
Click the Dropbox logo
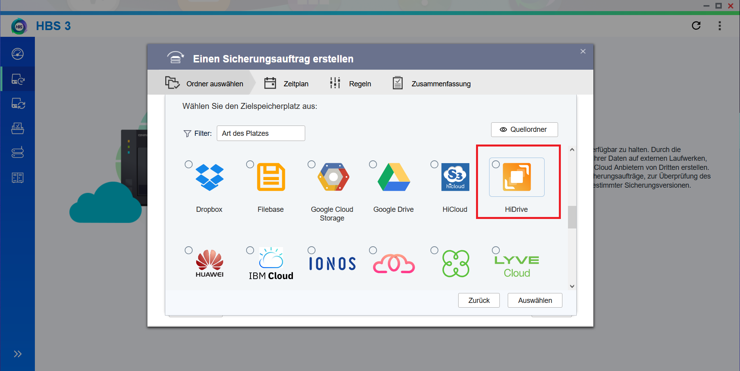210,177
